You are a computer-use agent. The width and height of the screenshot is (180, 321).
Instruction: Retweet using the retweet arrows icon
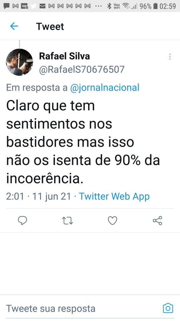[x=67, y=221]
